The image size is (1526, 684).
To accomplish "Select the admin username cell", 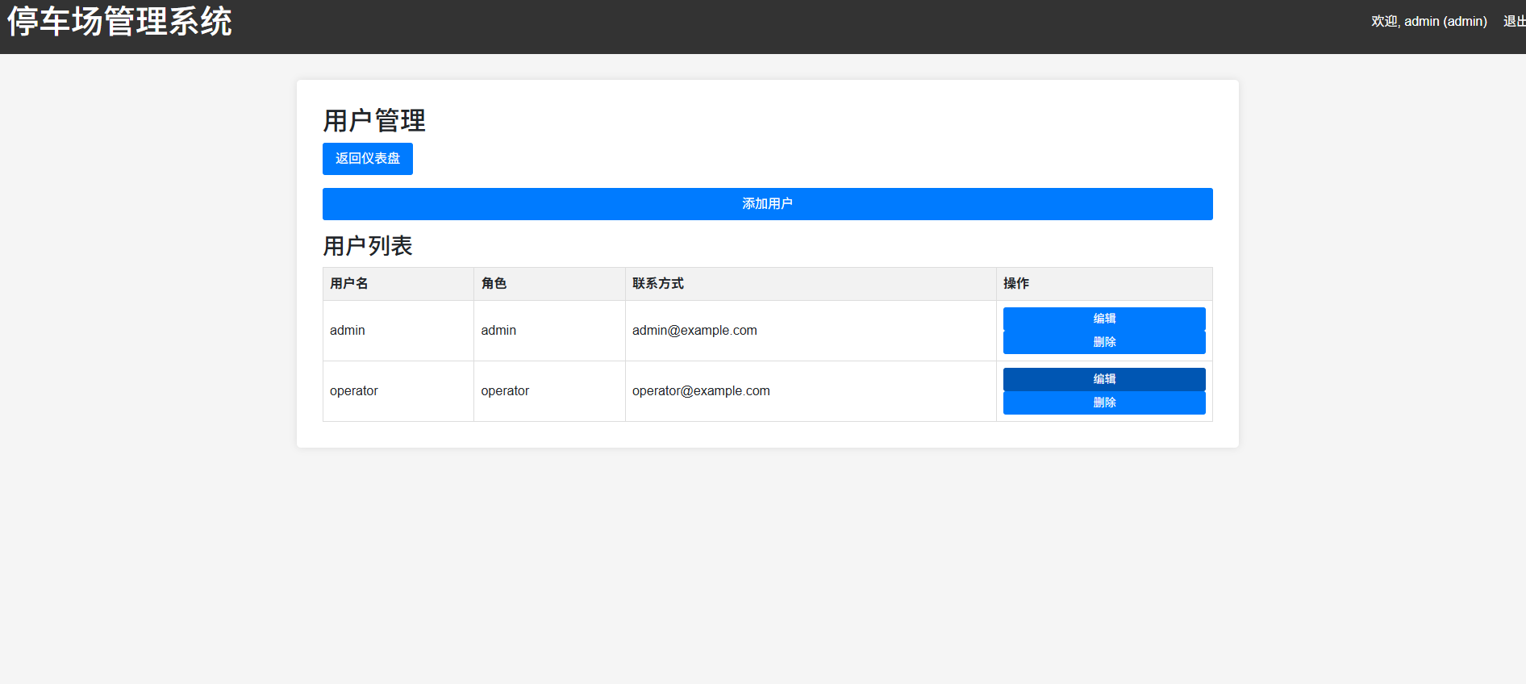I will (x=398, y=331).
